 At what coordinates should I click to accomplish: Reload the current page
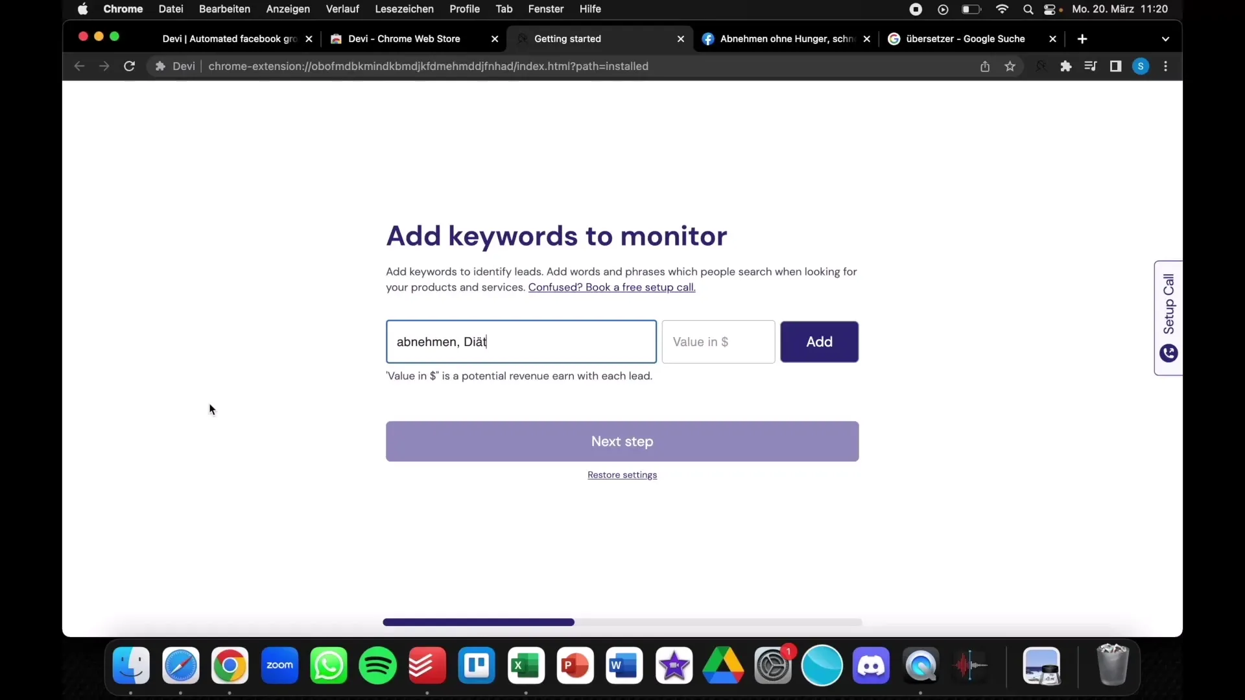click(x=129, y=66)
